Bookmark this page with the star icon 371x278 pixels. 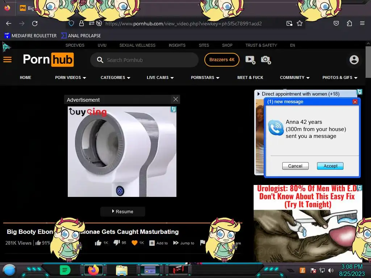pyautogui.click(x=300, y=24)
